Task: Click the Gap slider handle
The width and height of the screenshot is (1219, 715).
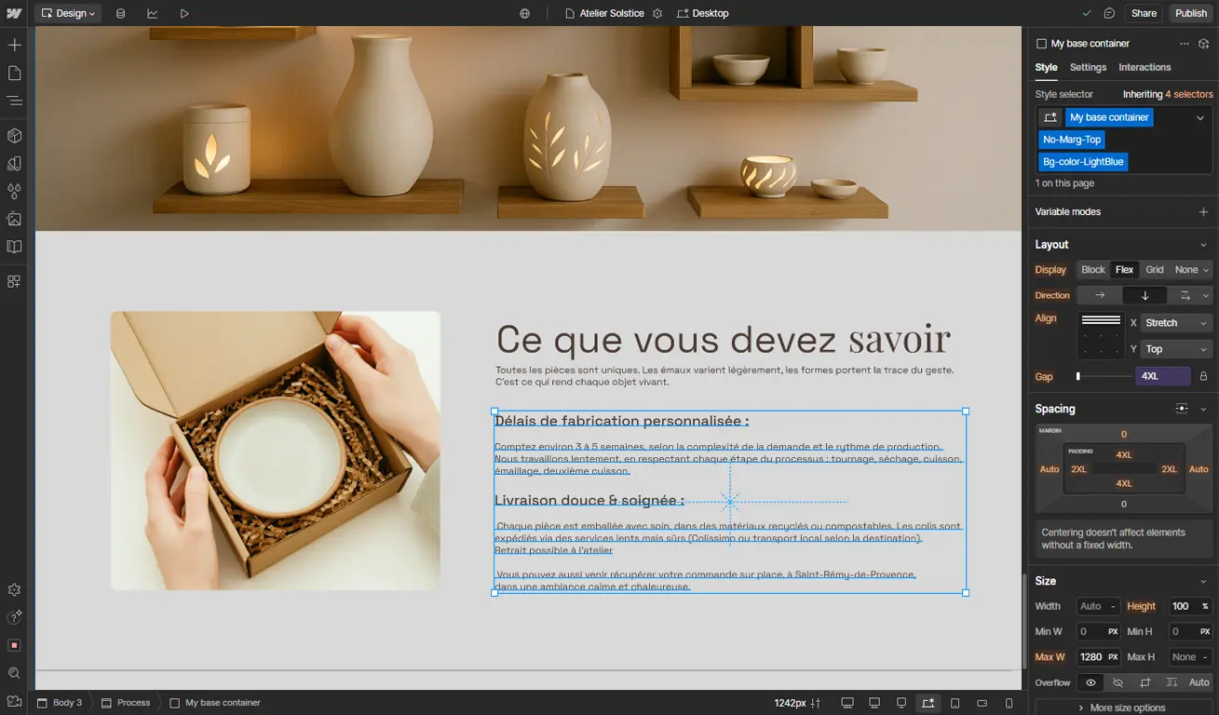Action: [x=1078, y=376]
